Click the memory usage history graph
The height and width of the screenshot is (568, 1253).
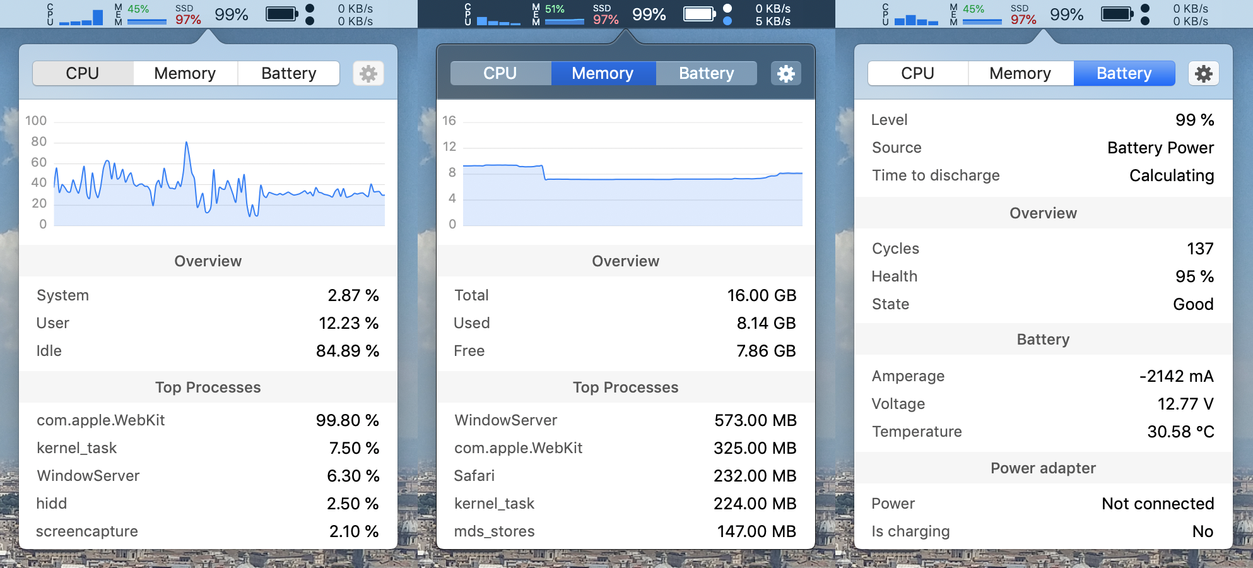631,189
